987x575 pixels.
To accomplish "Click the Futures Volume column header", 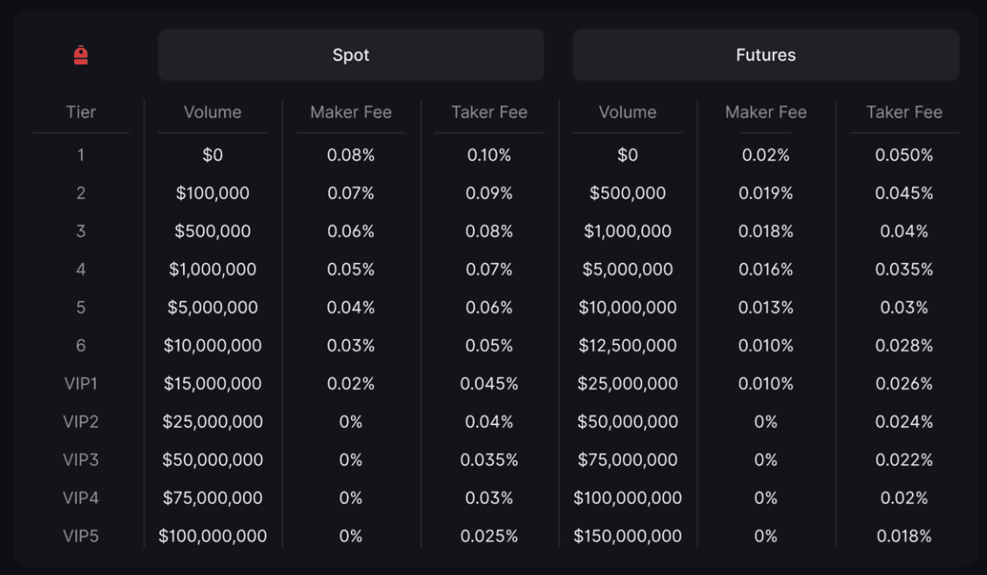I will [627, 112].
